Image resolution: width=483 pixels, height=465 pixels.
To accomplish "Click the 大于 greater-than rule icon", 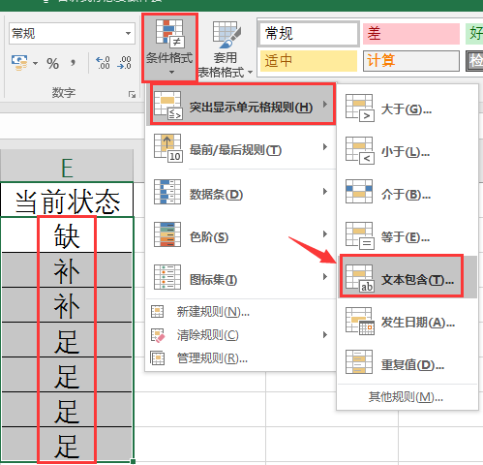I will 360,108.
